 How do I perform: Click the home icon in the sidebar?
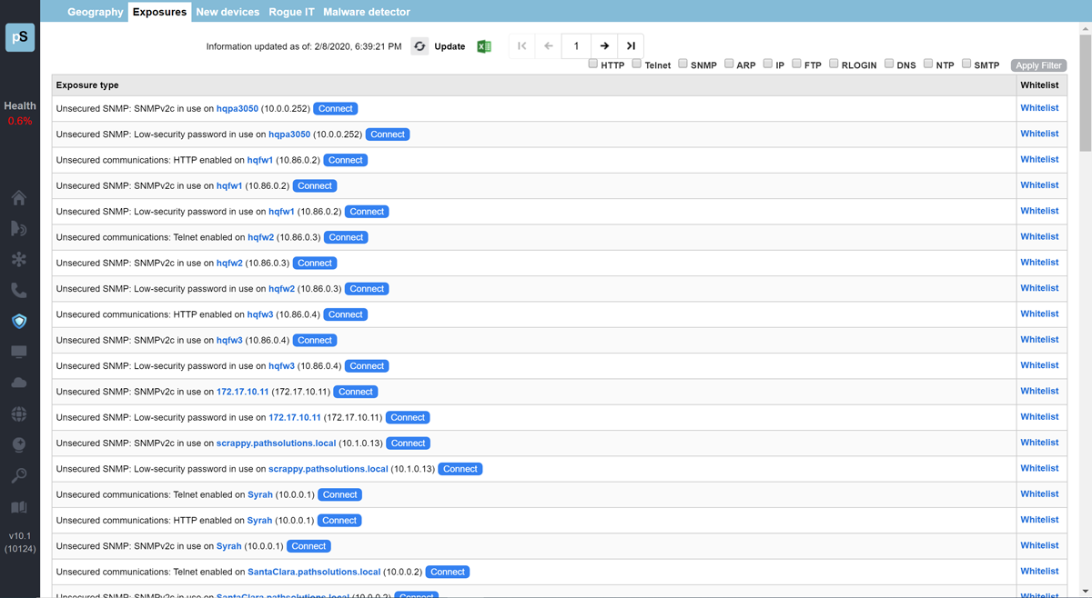[x=19, y=198]
